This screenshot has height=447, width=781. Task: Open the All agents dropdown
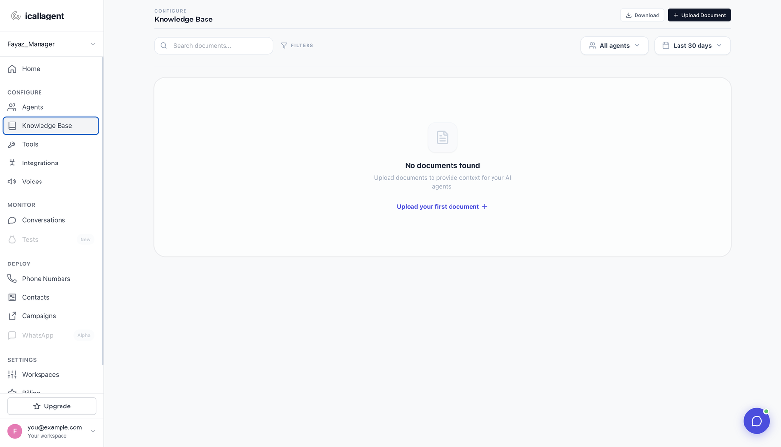click(615, 45)
